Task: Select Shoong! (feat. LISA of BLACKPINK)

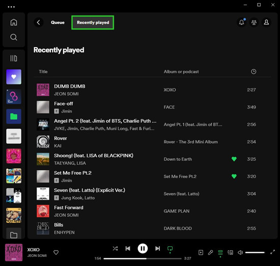Action: (x=94, y=156)
